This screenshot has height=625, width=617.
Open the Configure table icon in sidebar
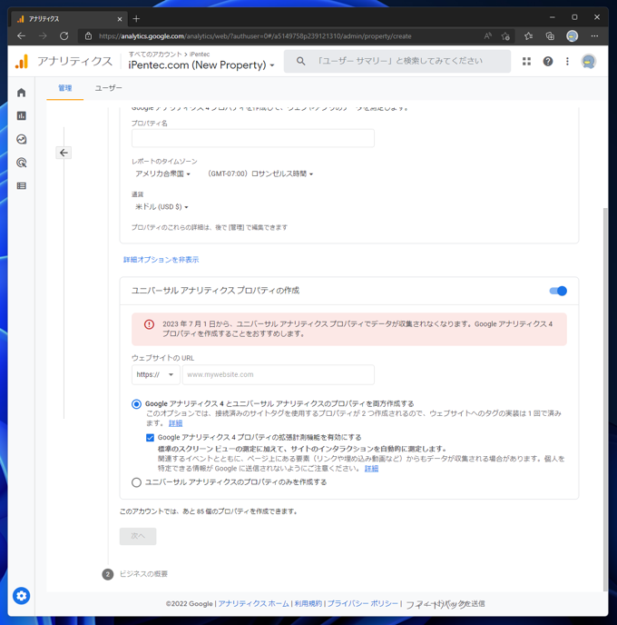click(22, 185)
